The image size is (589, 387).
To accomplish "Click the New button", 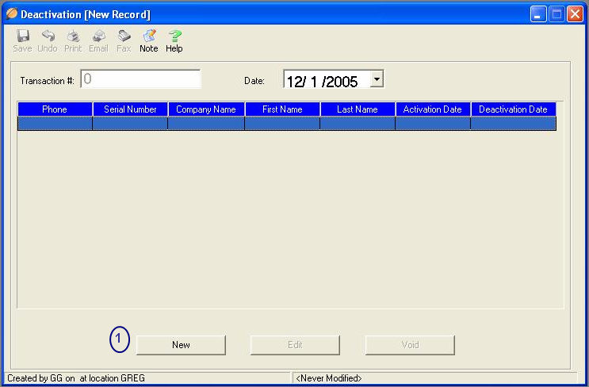I will click(x=181, y=345).
